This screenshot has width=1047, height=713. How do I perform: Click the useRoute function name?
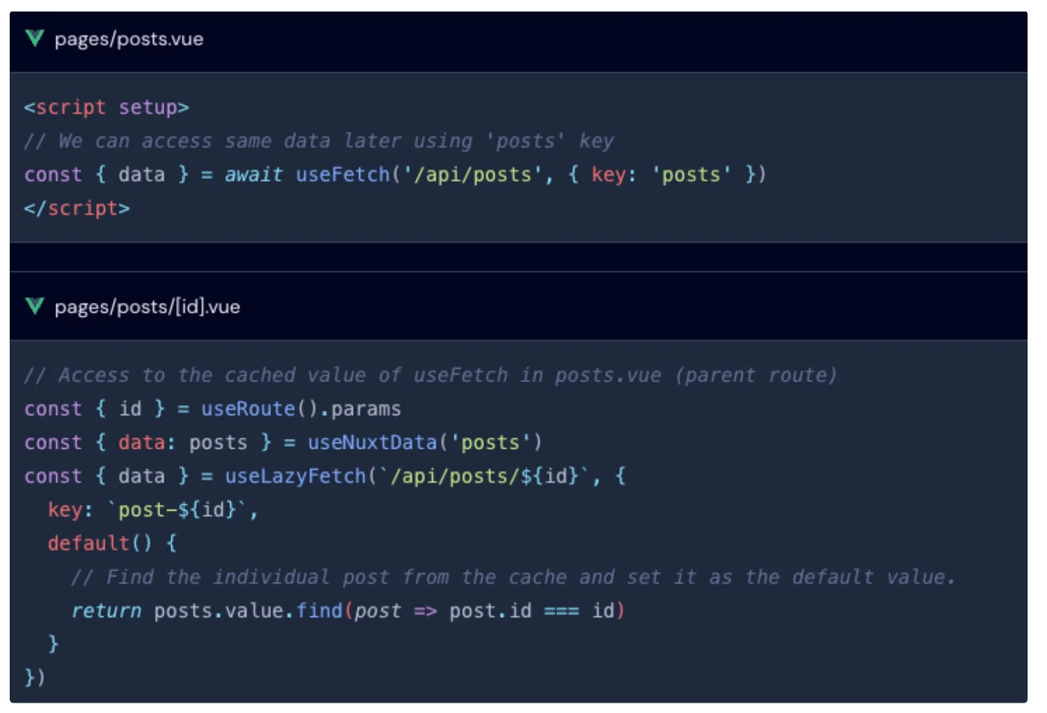248,409
